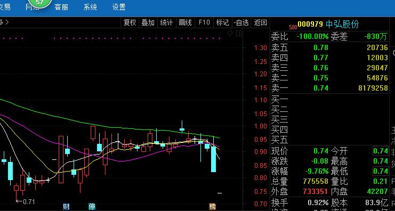The width and height of the screenshot is (395, 211).
Task: Click the 最低 boxed value 0.74
Action: point(381,171)
